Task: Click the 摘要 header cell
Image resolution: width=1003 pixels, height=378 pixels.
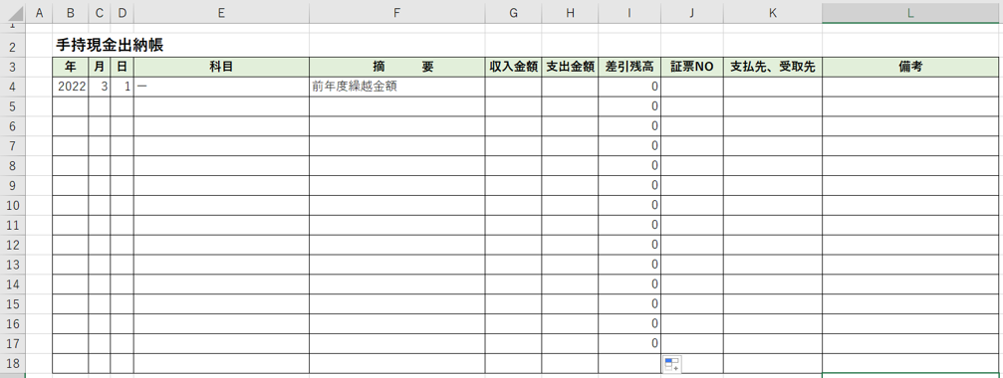Action: (x=397, y=67)
